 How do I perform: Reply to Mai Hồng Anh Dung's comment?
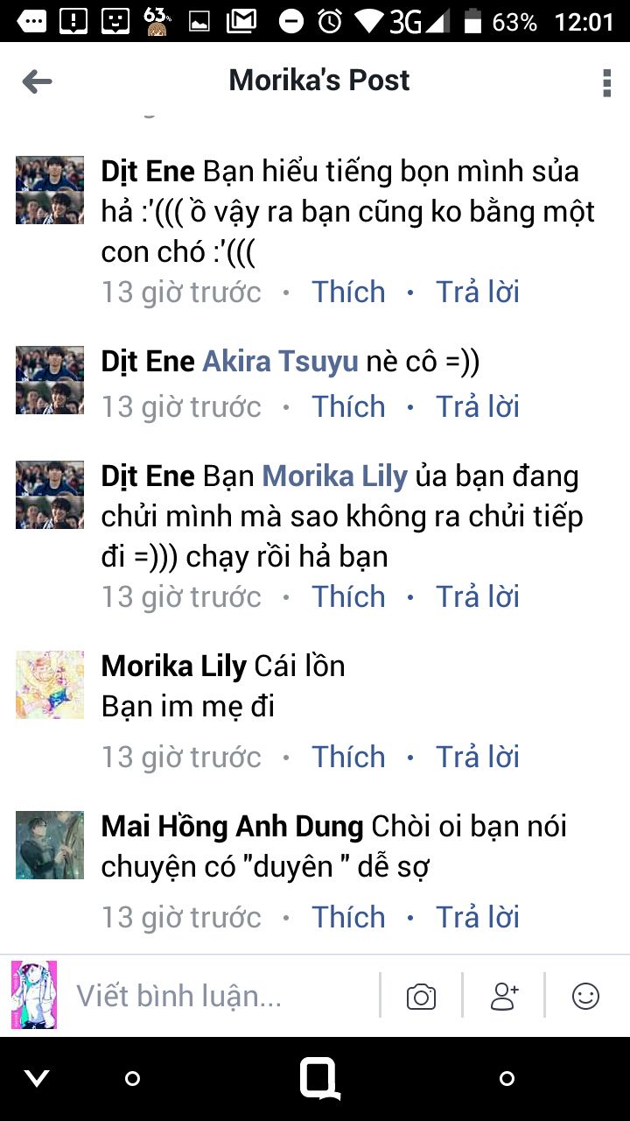(478, 917)
